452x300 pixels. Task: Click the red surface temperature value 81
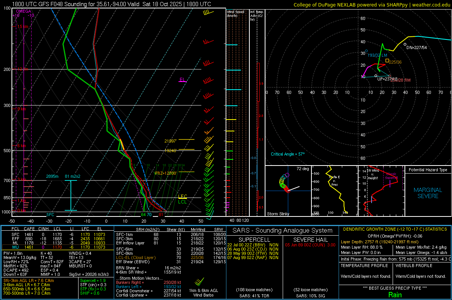(x=161, y=215)
